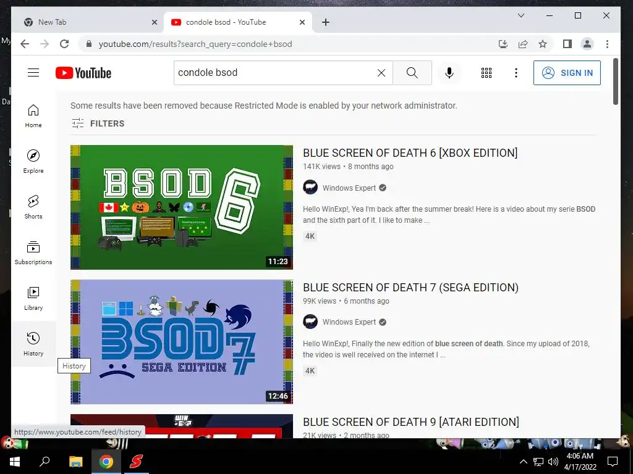Close the condole bsod YouTube tab
Viewport: 633px width, 474px height.
pyautogui.click(x=302, y=22)
